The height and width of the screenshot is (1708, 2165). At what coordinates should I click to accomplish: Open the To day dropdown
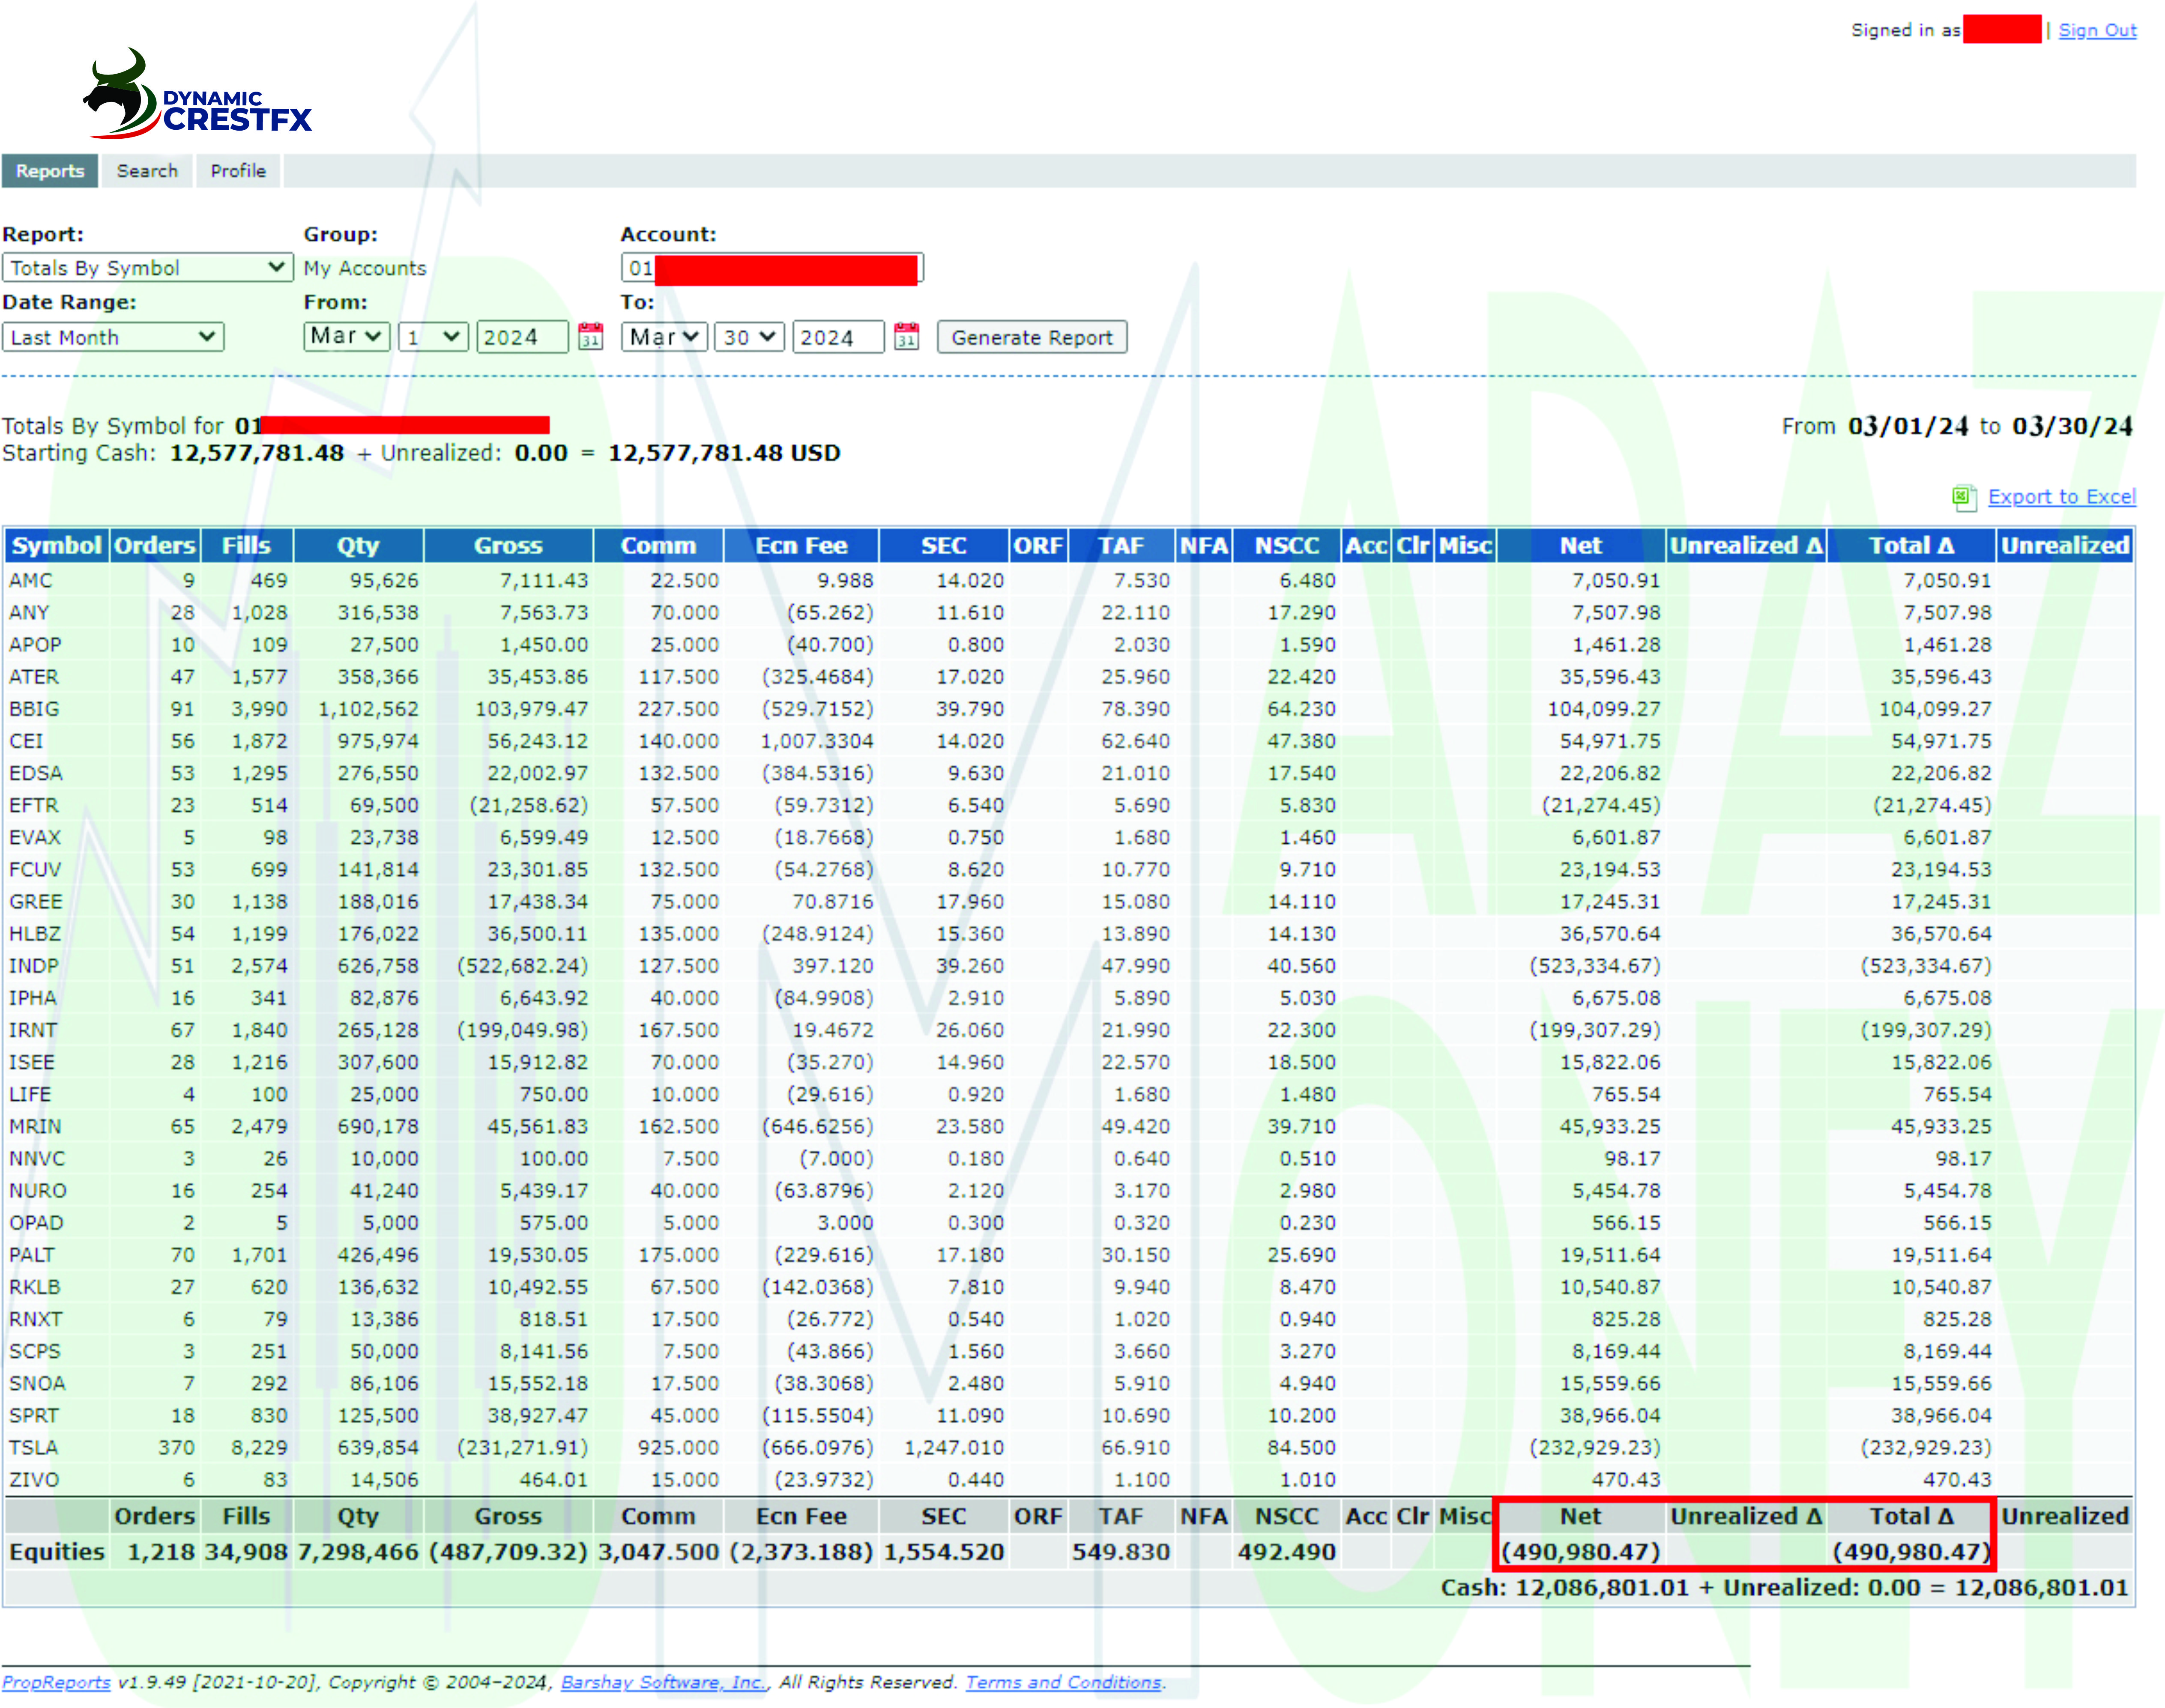pyautogui.click(x=750, y=337)
